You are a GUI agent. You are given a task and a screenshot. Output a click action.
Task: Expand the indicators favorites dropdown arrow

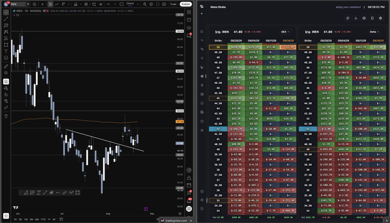click(x=81, y=4)
